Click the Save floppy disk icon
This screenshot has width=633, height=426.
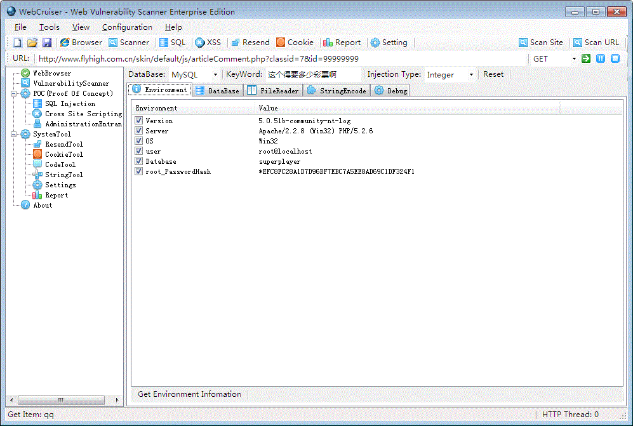coord(47,43)
